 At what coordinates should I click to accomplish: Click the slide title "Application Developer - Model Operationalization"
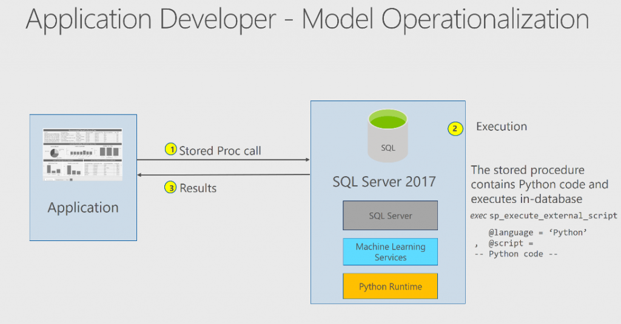307,19
